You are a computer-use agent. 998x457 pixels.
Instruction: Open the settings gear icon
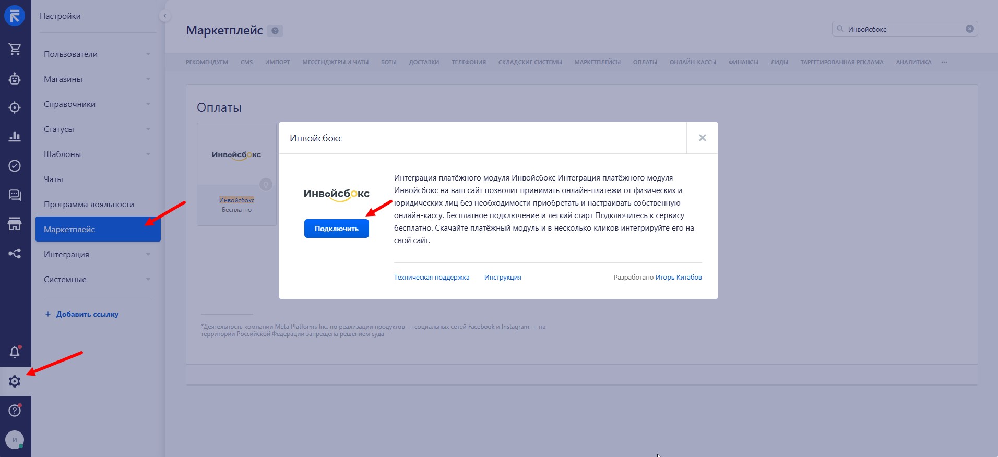pyautogui.click(x=15, y=381)
